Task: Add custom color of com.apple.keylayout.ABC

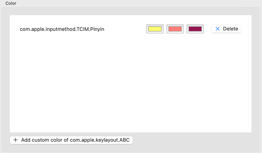Action: coord(71,140)
